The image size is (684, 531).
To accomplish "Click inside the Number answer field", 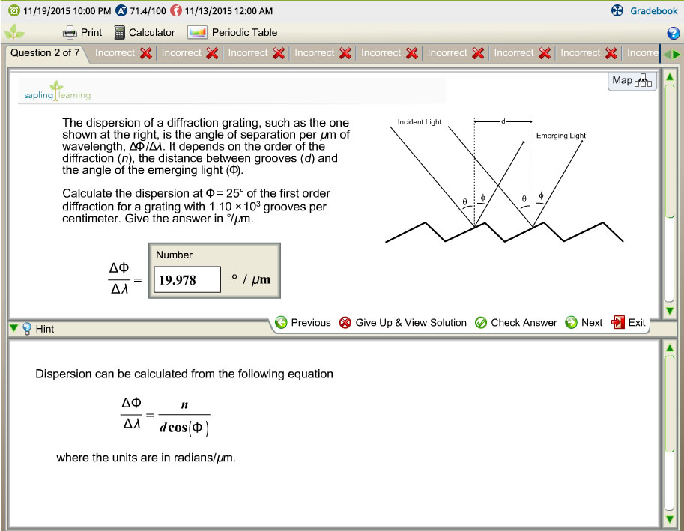I will tap(186, 279).
